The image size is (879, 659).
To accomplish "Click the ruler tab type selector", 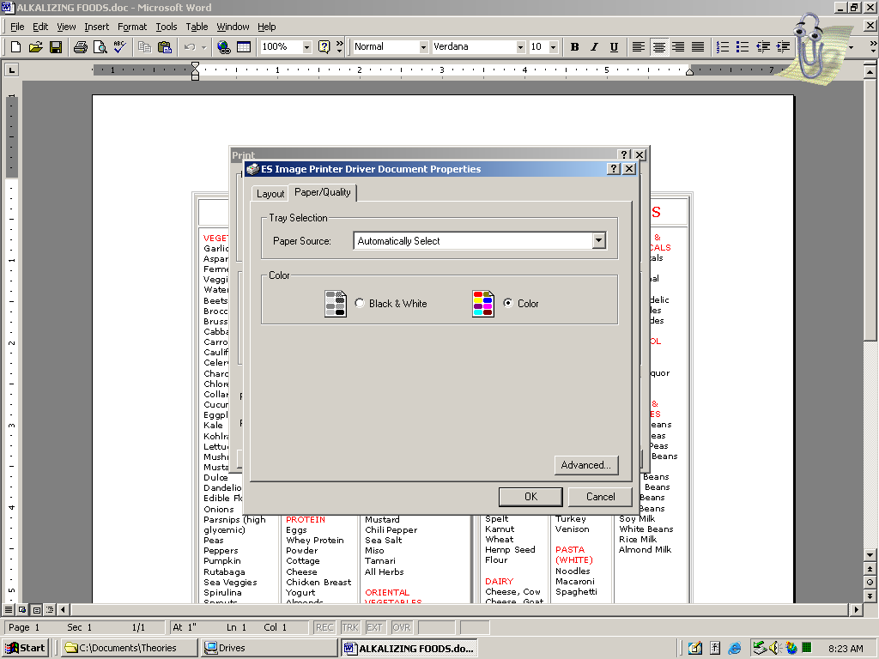I will tap(11, 70).
